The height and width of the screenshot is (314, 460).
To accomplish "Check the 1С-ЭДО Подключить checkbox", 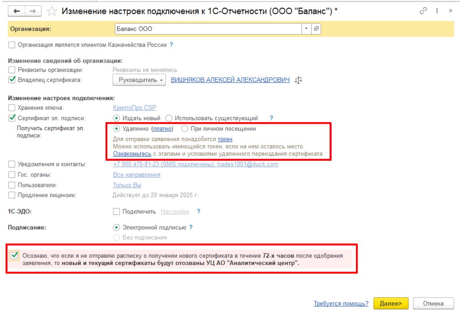I will tap(117, 211).
